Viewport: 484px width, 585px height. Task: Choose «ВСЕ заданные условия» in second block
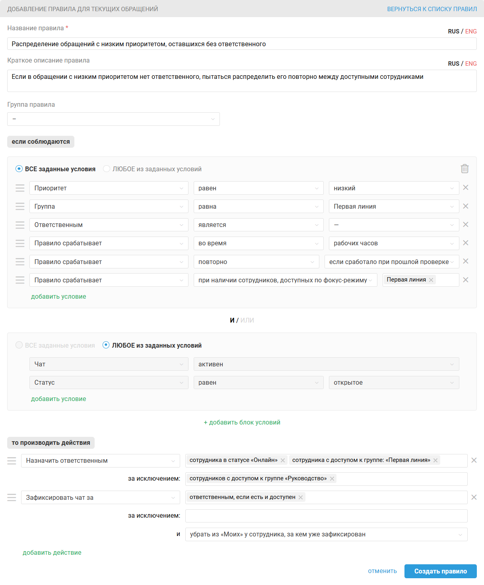coord(19,345)
